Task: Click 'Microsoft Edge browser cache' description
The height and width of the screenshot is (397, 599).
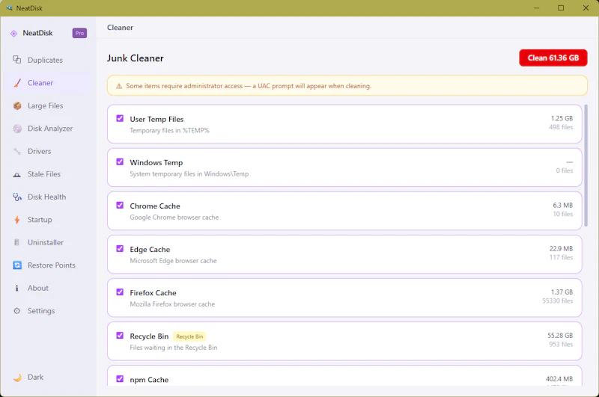Action: pyautogui.click(x=173, y=261)
